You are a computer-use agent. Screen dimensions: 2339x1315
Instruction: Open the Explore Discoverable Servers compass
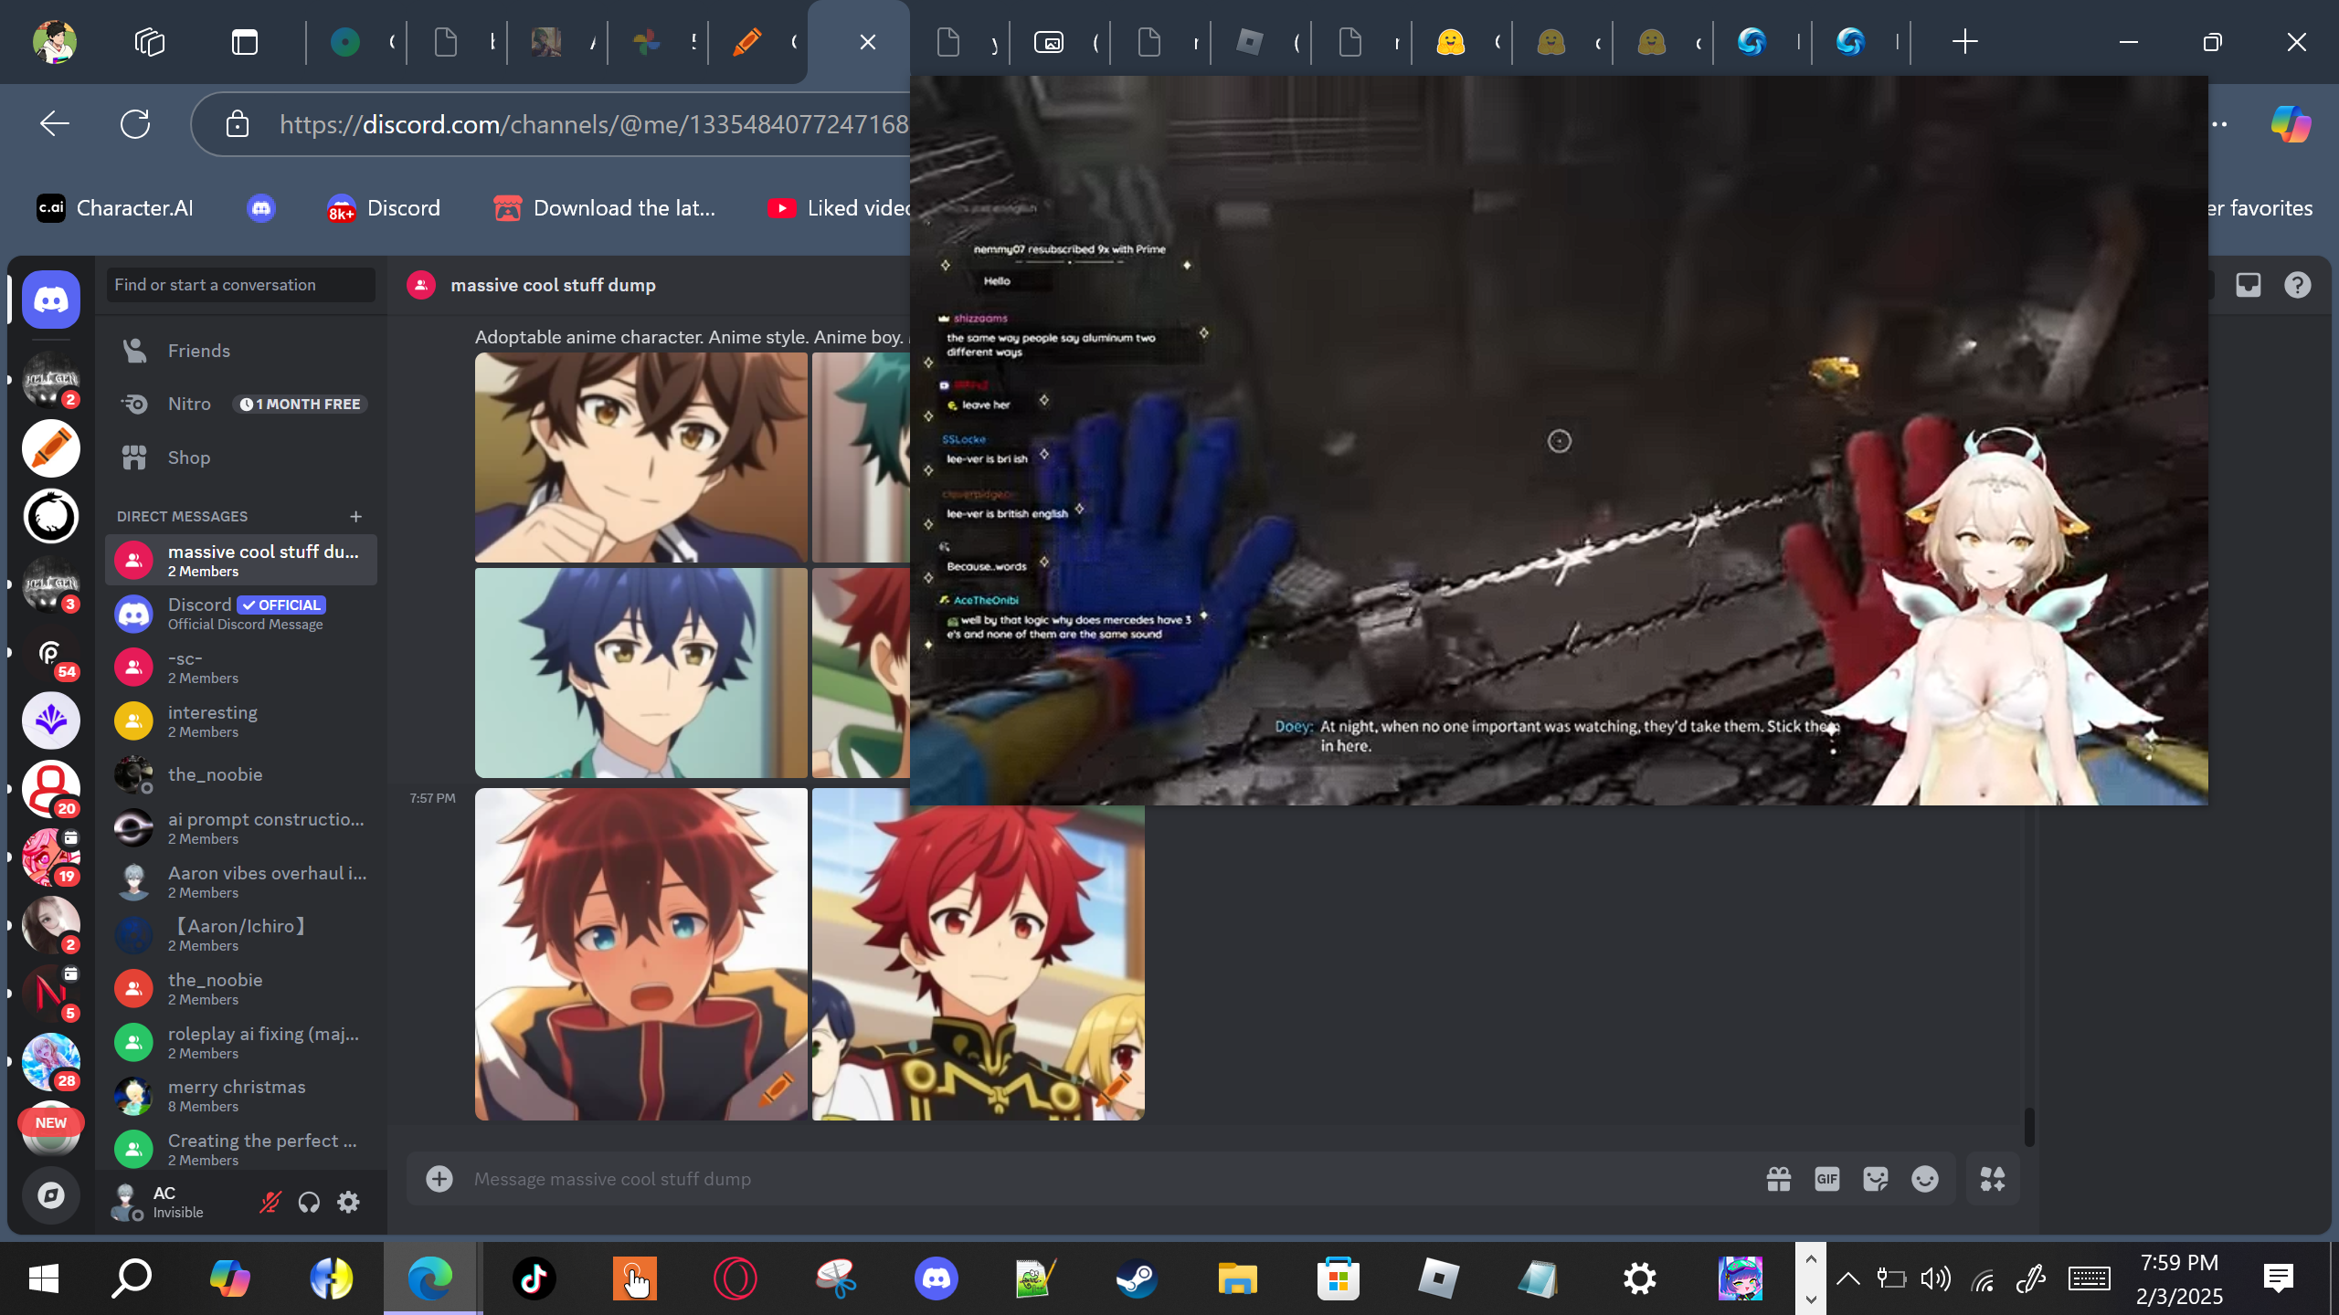pyautogui.click(x=51, y=1195)
